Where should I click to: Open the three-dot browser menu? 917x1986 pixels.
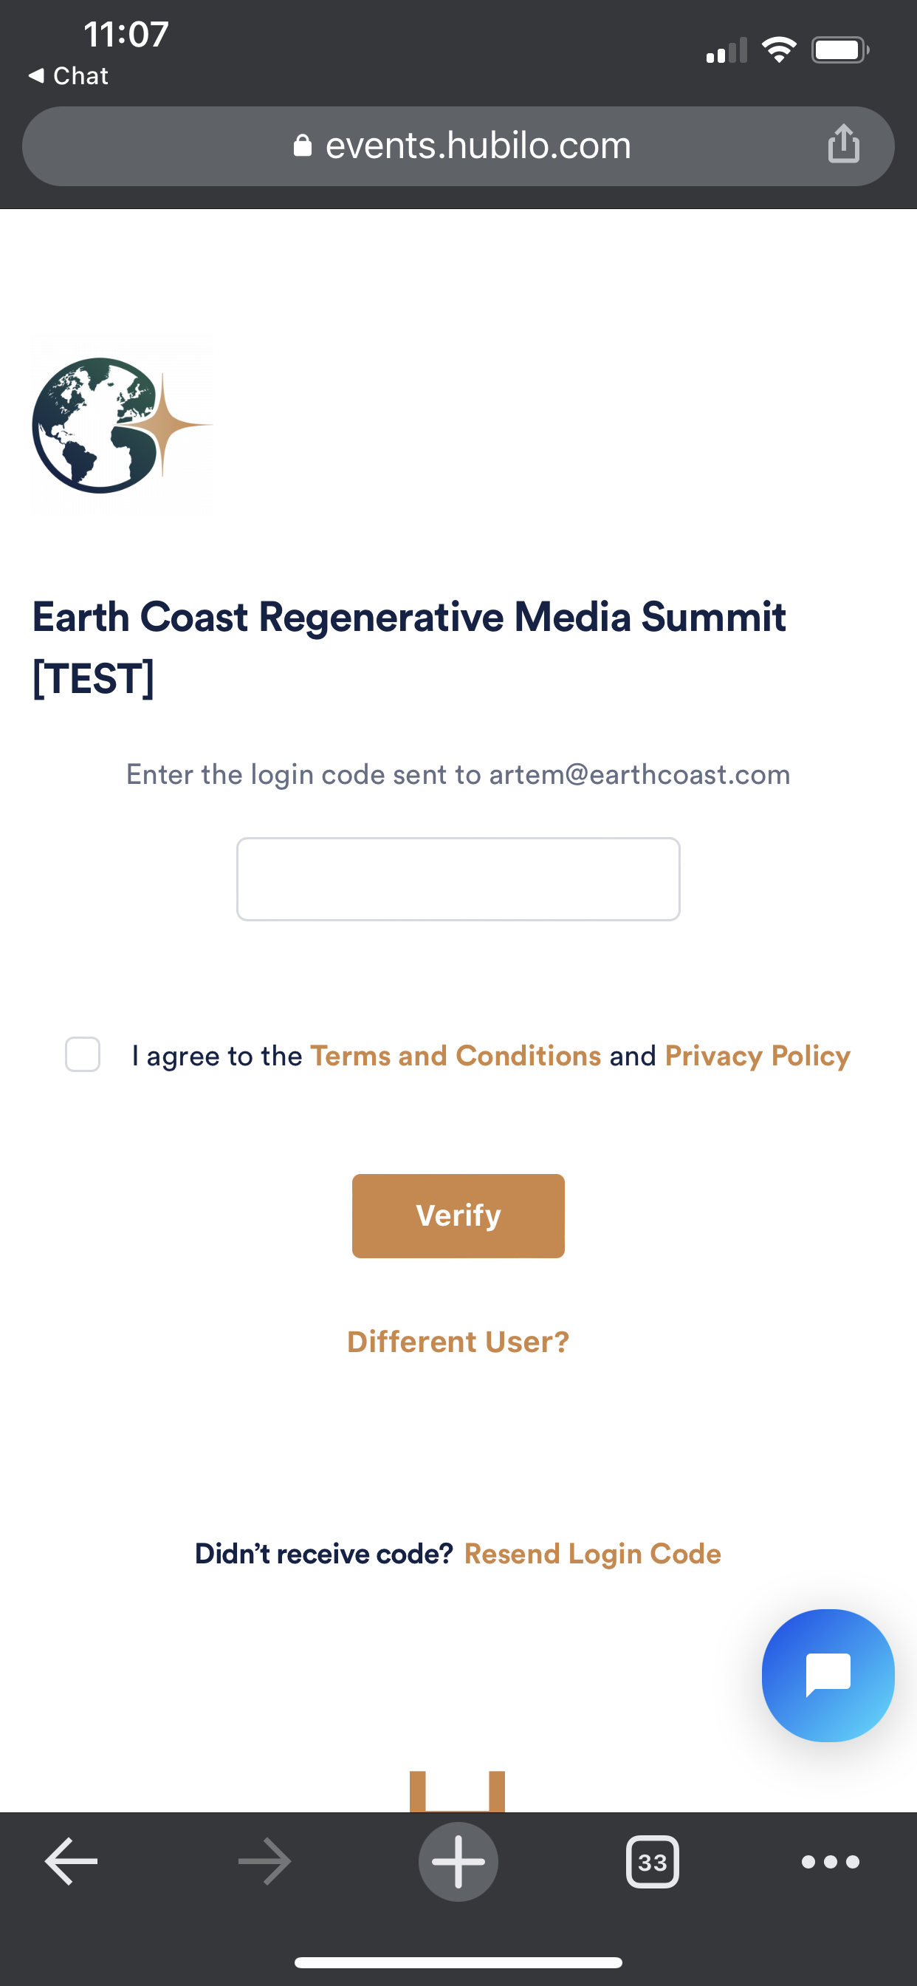[830, 1862]
